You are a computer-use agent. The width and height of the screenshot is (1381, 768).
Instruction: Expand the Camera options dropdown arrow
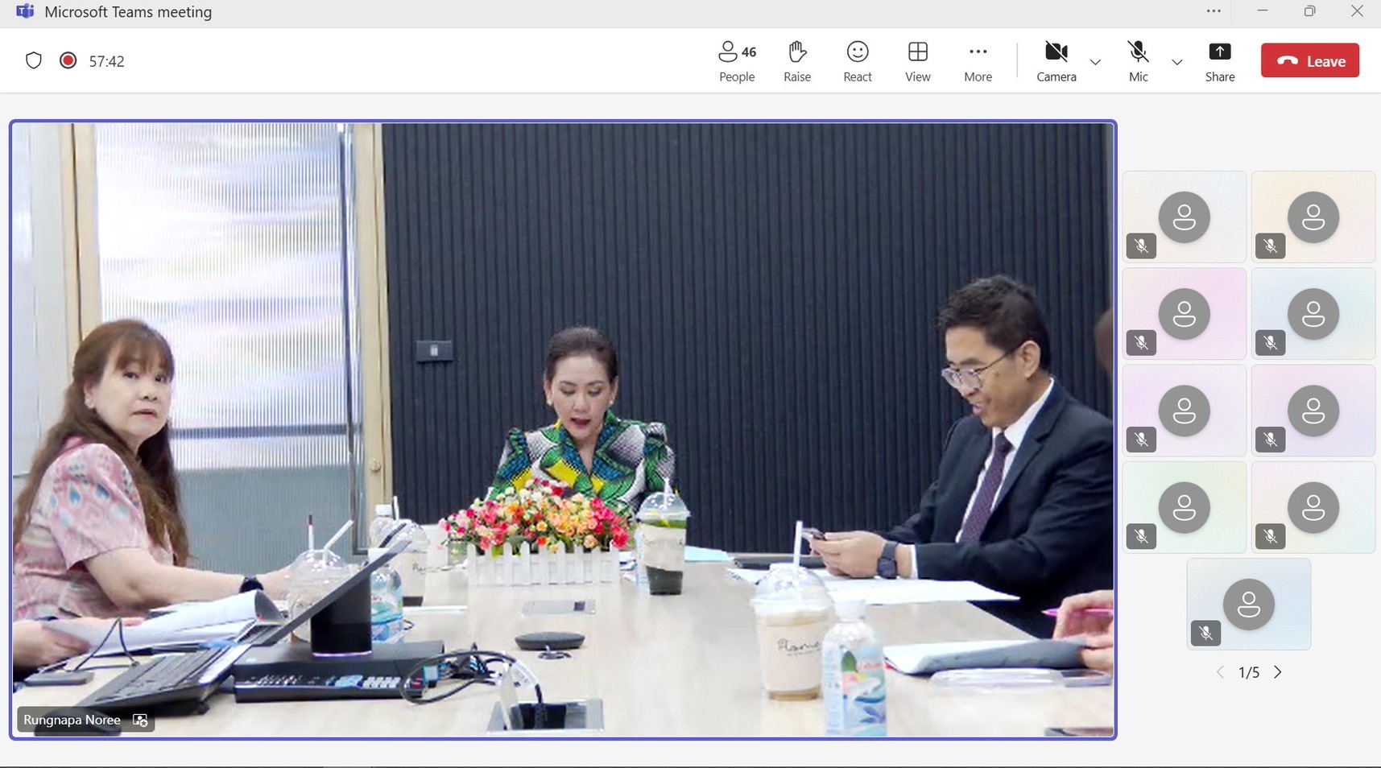click(x=1095, y=62)
